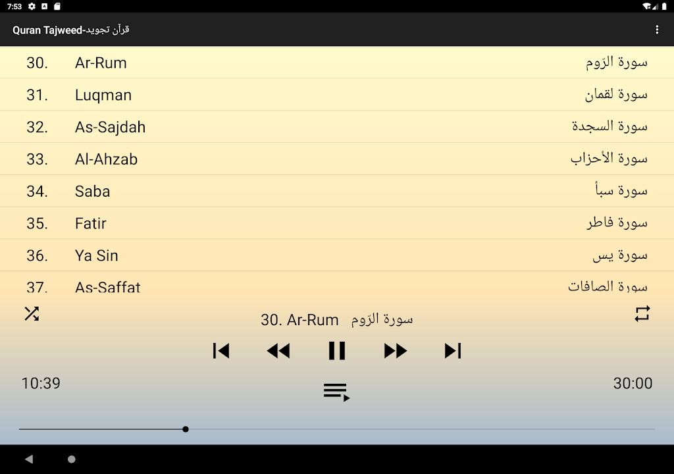The image size is (674, 474).
Task: Select surah 34 Saba
Action: (337, 191)
